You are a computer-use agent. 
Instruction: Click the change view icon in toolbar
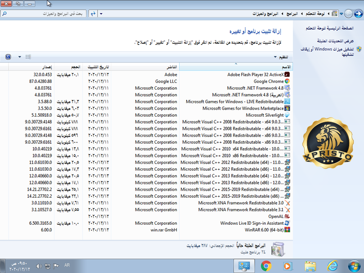(x=28, y=57)
